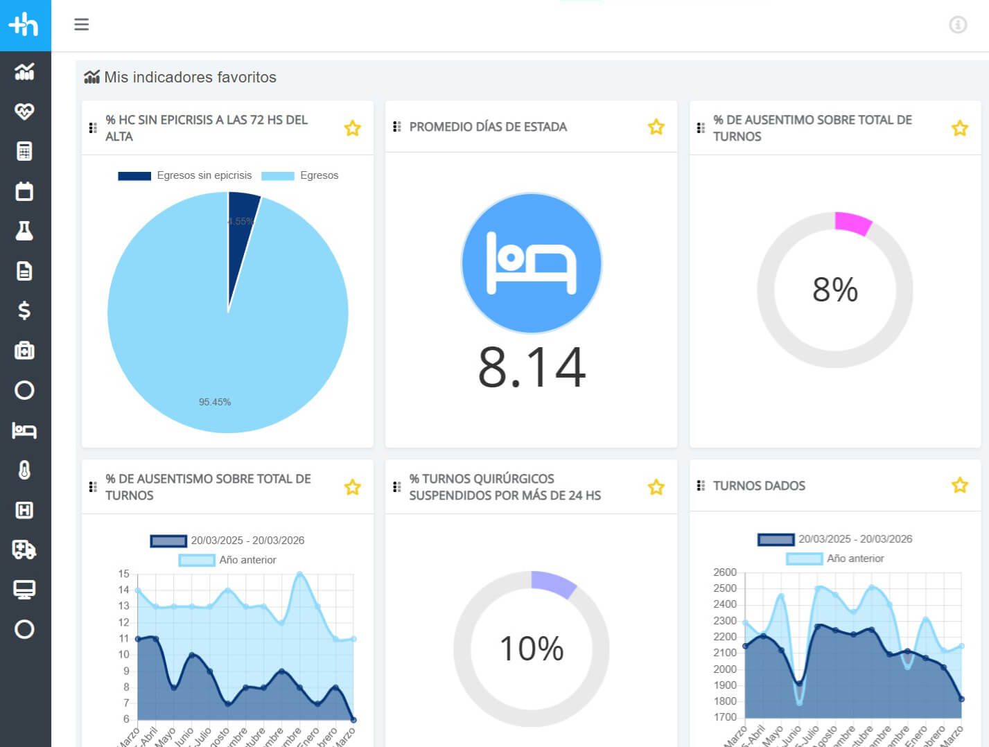Toggle the favorite star on Turnos Dados

pyautogui.click(x=959, y=485)
